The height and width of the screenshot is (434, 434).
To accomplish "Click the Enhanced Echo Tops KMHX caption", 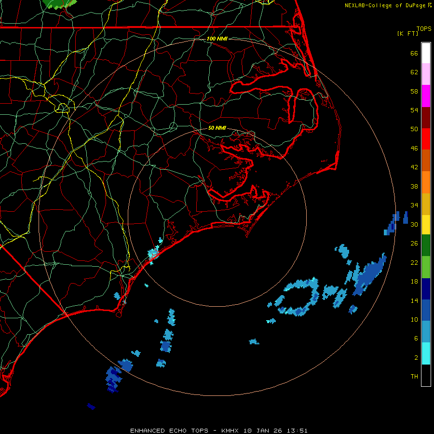I will pos(218,431).
